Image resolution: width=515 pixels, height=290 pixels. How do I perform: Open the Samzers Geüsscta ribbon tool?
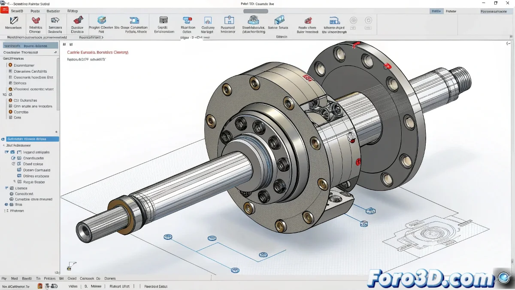(55, 20)
